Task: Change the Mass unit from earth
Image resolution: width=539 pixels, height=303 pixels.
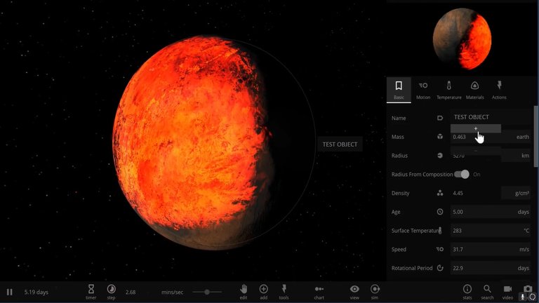Action: coord(517,137)
